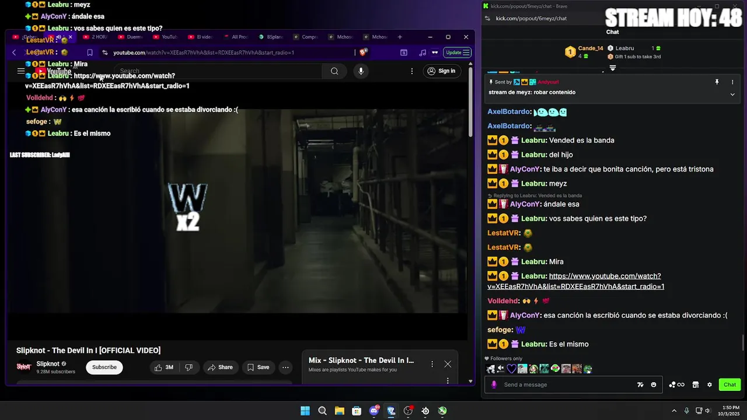Like the Slipknot video (3M)
The image size is (747, 420).
coord(164,367)
